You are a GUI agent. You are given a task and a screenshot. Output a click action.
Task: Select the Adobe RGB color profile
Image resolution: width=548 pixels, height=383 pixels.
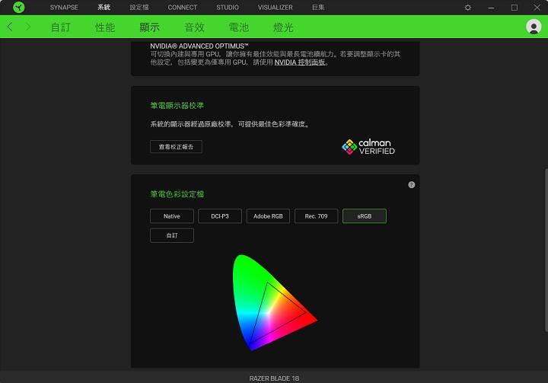[268, 216]
